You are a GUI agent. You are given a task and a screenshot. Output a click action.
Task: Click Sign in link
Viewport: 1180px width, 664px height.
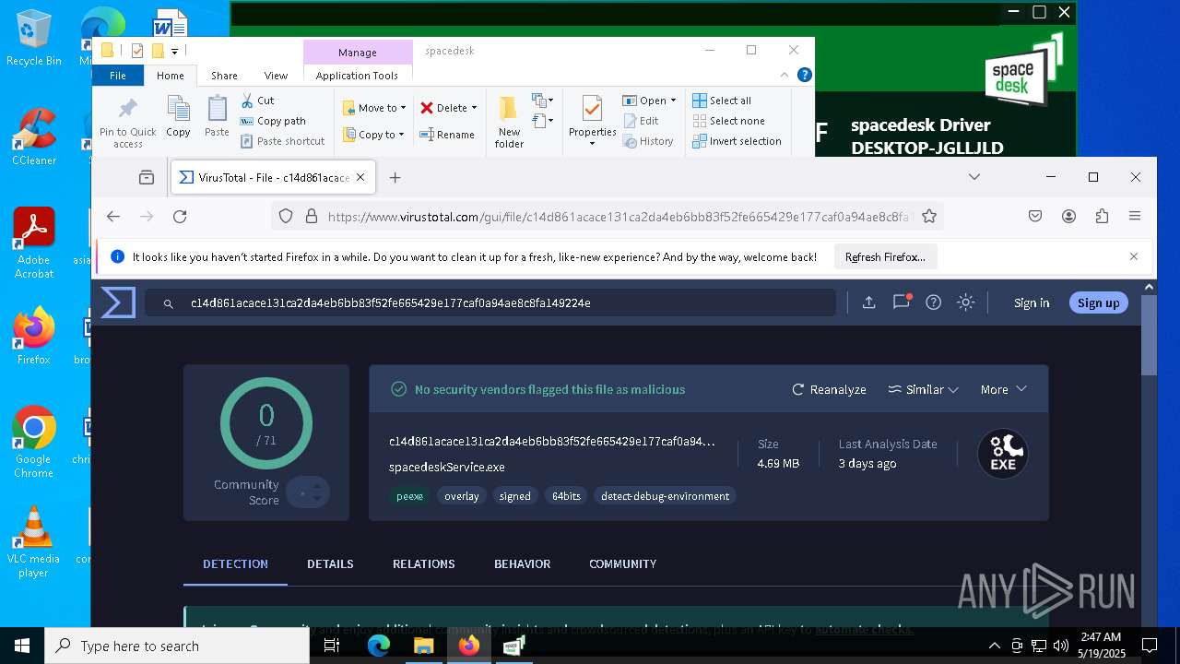(1032, 302)
